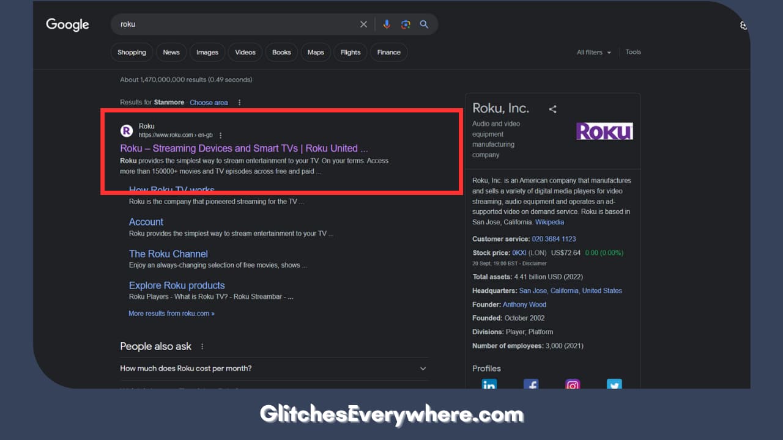Open Roku's Twitter profile icon
Image resolution: width=783 pixels, height=440 pixels.
[614, 384]
